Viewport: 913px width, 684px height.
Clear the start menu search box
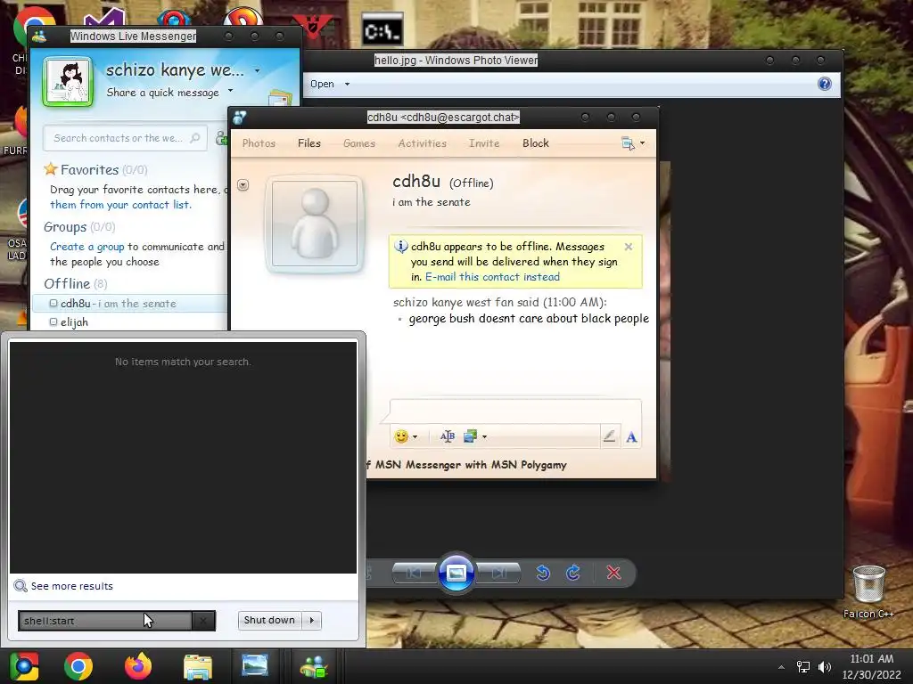(x=203, y=621)
